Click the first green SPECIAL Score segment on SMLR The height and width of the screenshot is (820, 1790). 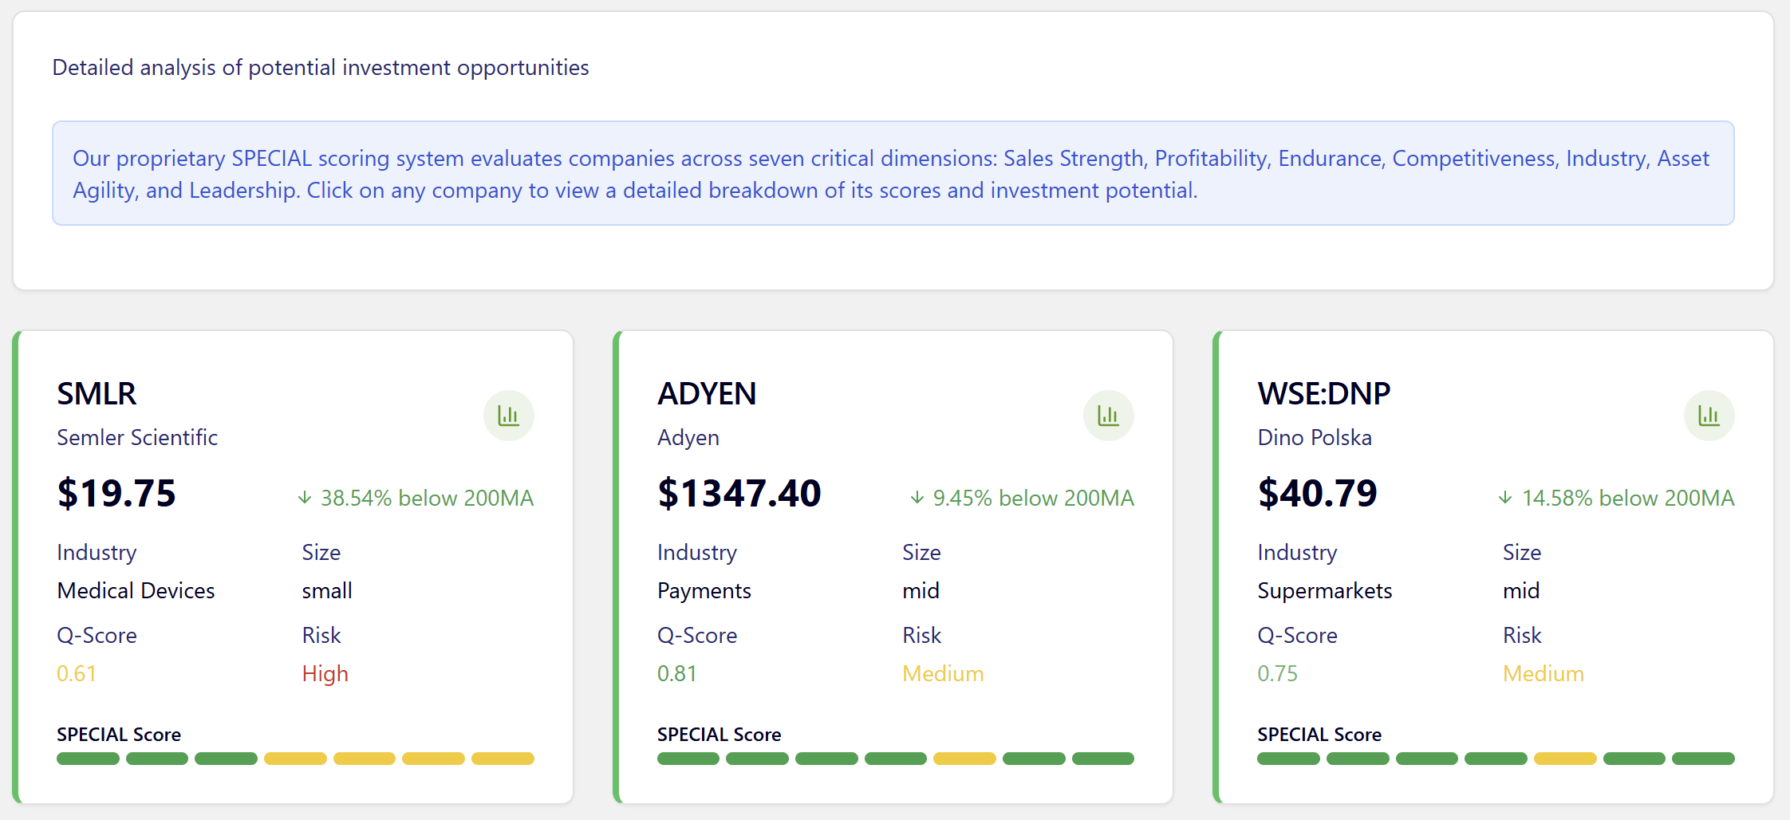click(x=88, y=759)
